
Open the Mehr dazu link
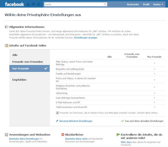point(126,142)
